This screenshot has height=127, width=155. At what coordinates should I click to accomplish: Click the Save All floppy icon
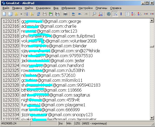coord(57,14)
